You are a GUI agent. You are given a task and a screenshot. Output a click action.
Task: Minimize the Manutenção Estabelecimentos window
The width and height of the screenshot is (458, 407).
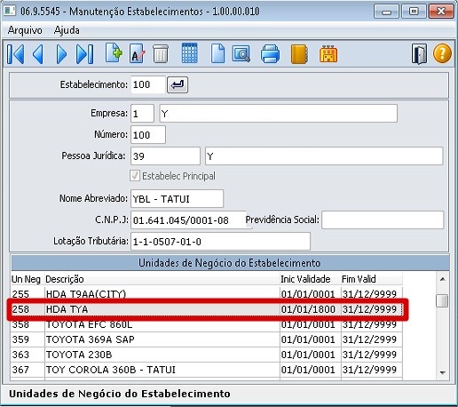pyautogui.click(x=386, y=12)
